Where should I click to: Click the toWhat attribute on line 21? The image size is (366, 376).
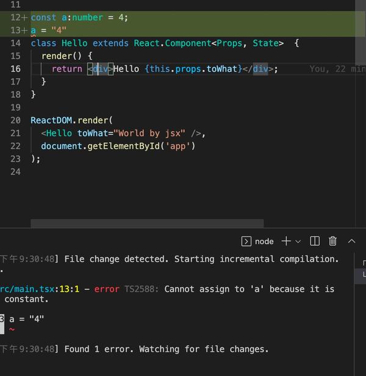[93, 133]
